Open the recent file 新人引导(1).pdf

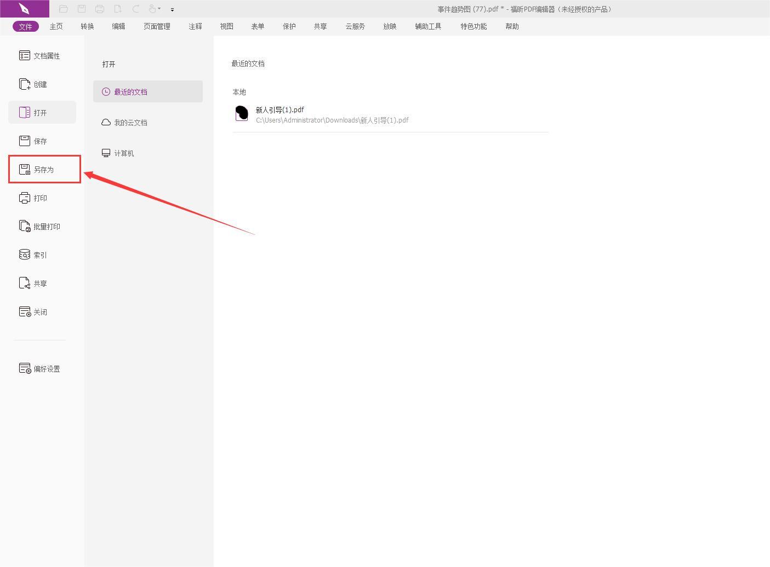(x=280, y=110)
